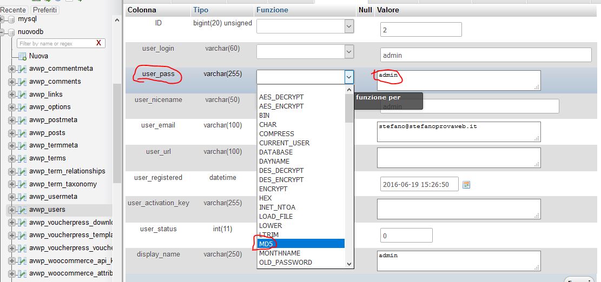
Task: Choose MD5 from the function list
Action: click(x=301, y=244)
